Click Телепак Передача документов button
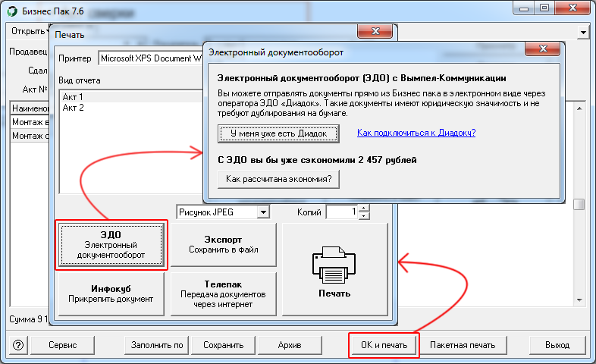 coord(224,293)
